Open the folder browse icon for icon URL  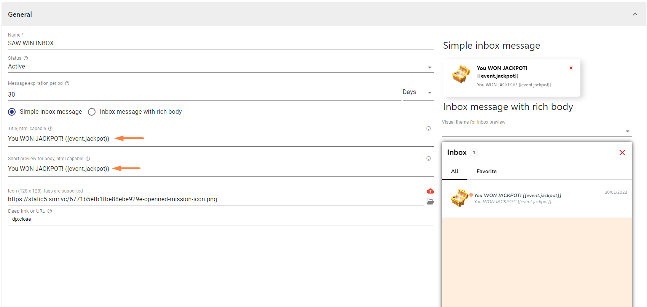pos(430,202)
